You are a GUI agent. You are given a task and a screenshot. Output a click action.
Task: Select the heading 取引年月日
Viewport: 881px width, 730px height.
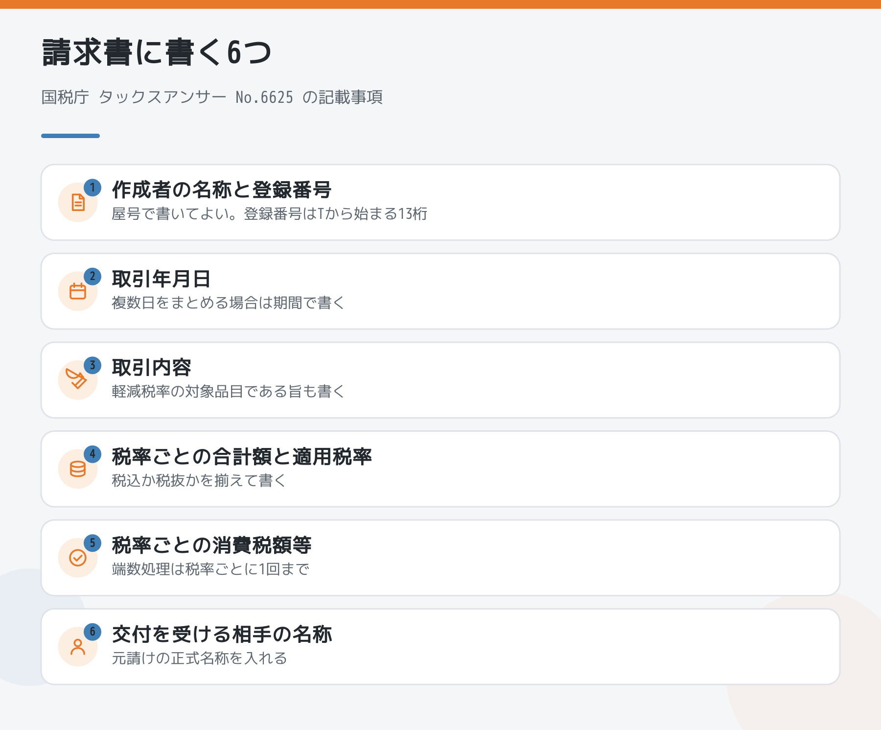tap(162, 279)
